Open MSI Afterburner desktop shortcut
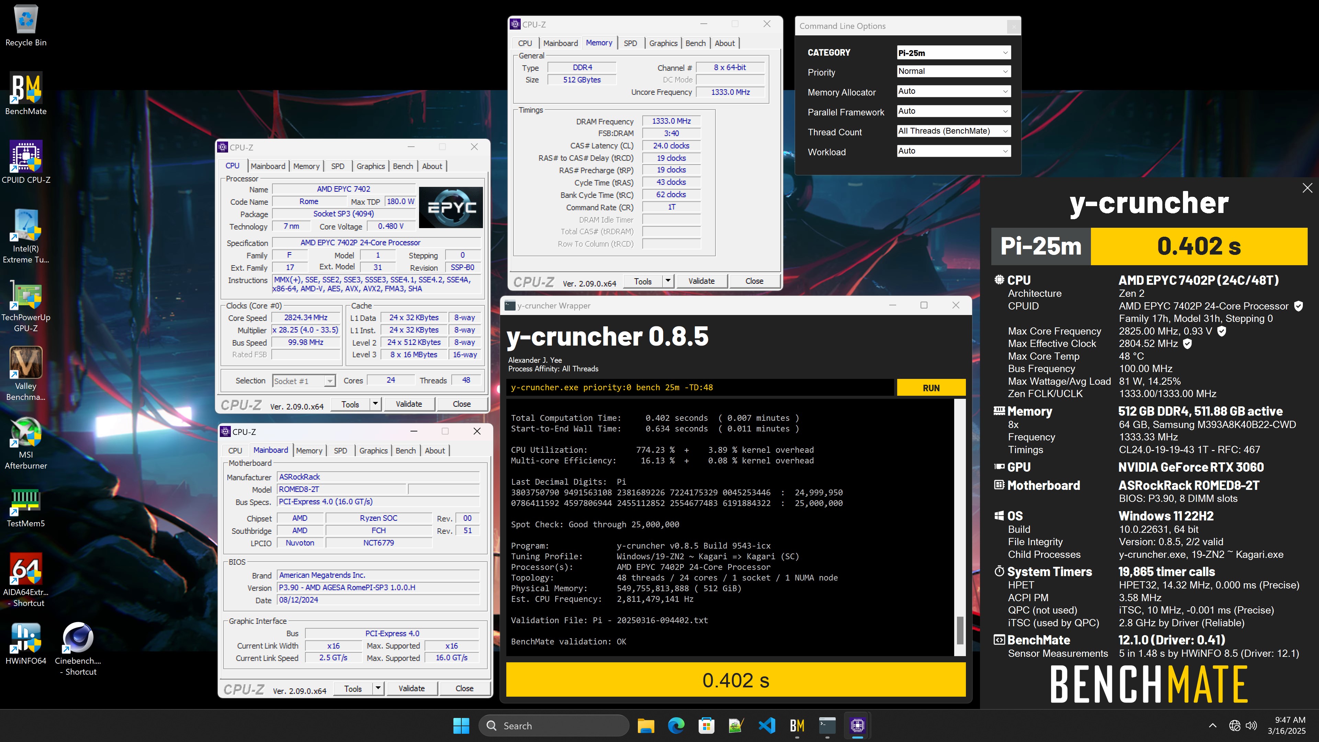The image size is (1319, 742). click(26, 443)
